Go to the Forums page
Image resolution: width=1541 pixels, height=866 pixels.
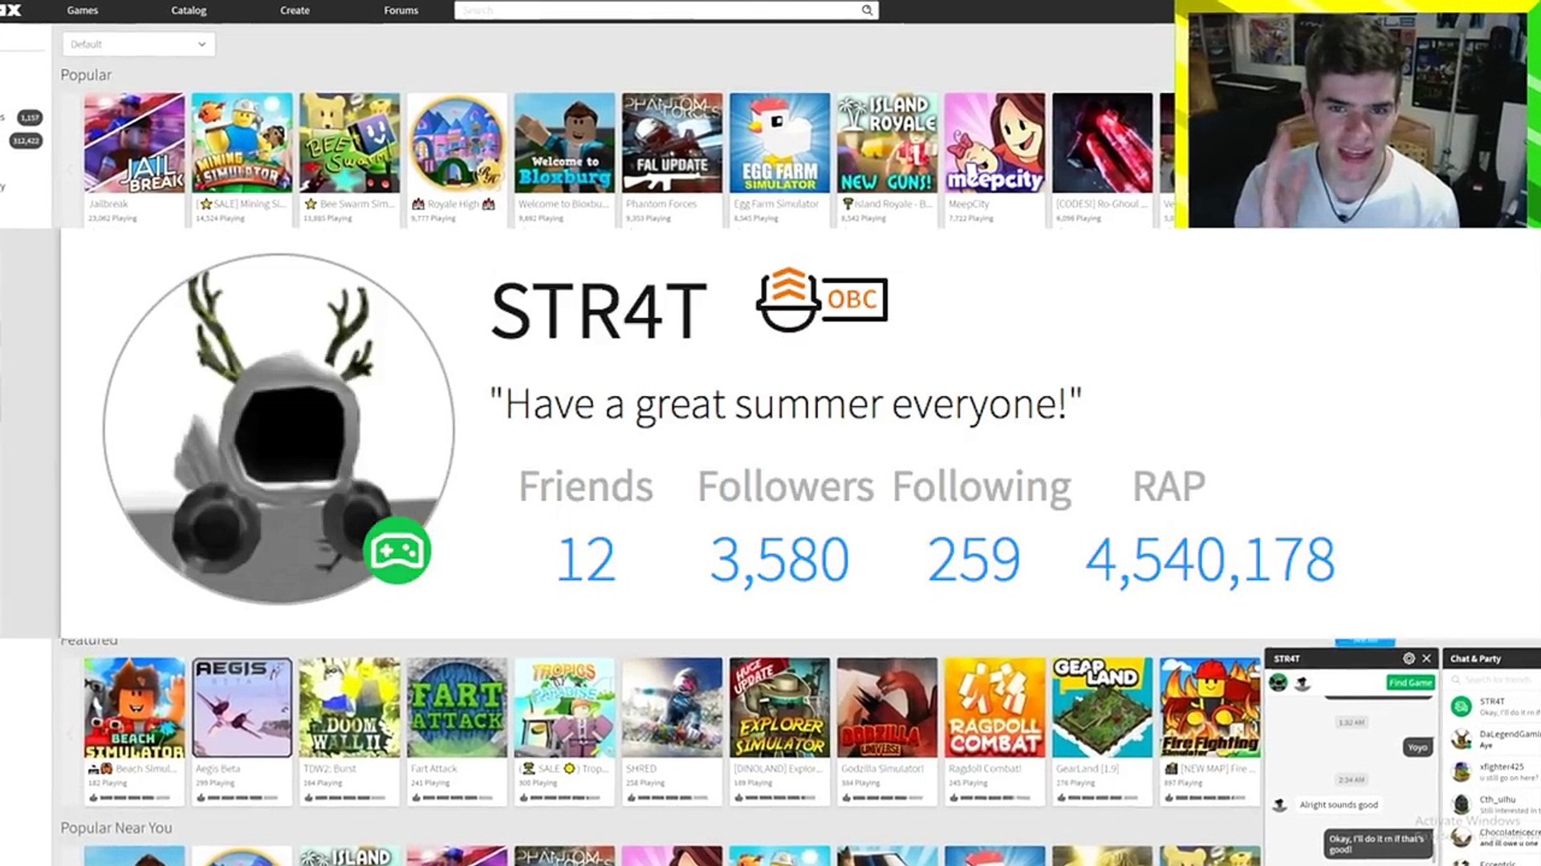pyautogui.click(x=400, y=10)
